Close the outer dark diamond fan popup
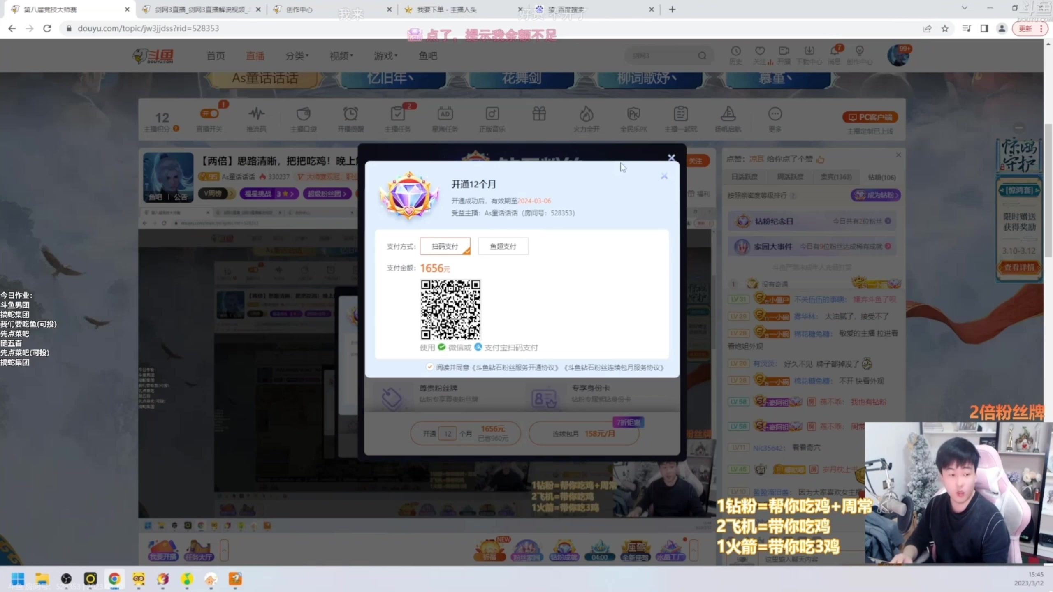 click(x=671, y=157)
